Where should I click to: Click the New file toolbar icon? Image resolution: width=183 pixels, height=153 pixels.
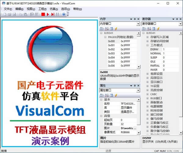[x=5, y=14]
